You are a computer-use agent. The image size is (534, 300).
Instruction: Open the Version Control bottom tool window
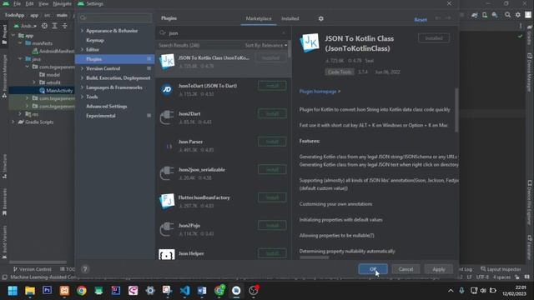(x=32, y=269)
